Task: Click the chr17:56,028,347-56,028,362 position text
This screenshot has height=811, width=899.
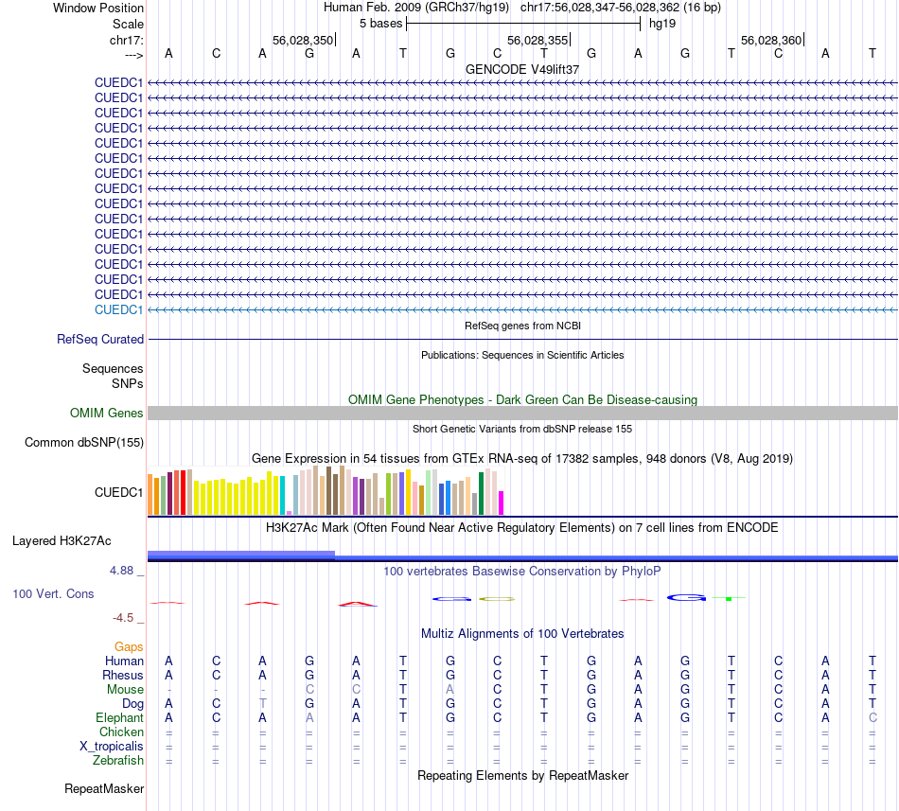Action: point(600,8)
